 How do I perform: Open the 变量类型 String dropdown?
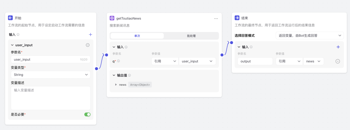tap(51, 75)
